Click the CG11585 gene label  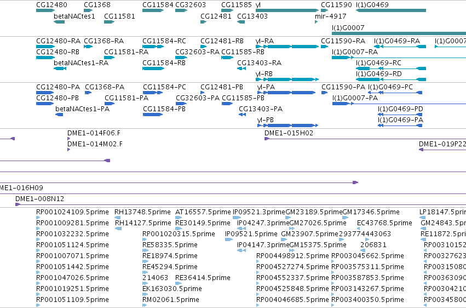coord(237,5)
